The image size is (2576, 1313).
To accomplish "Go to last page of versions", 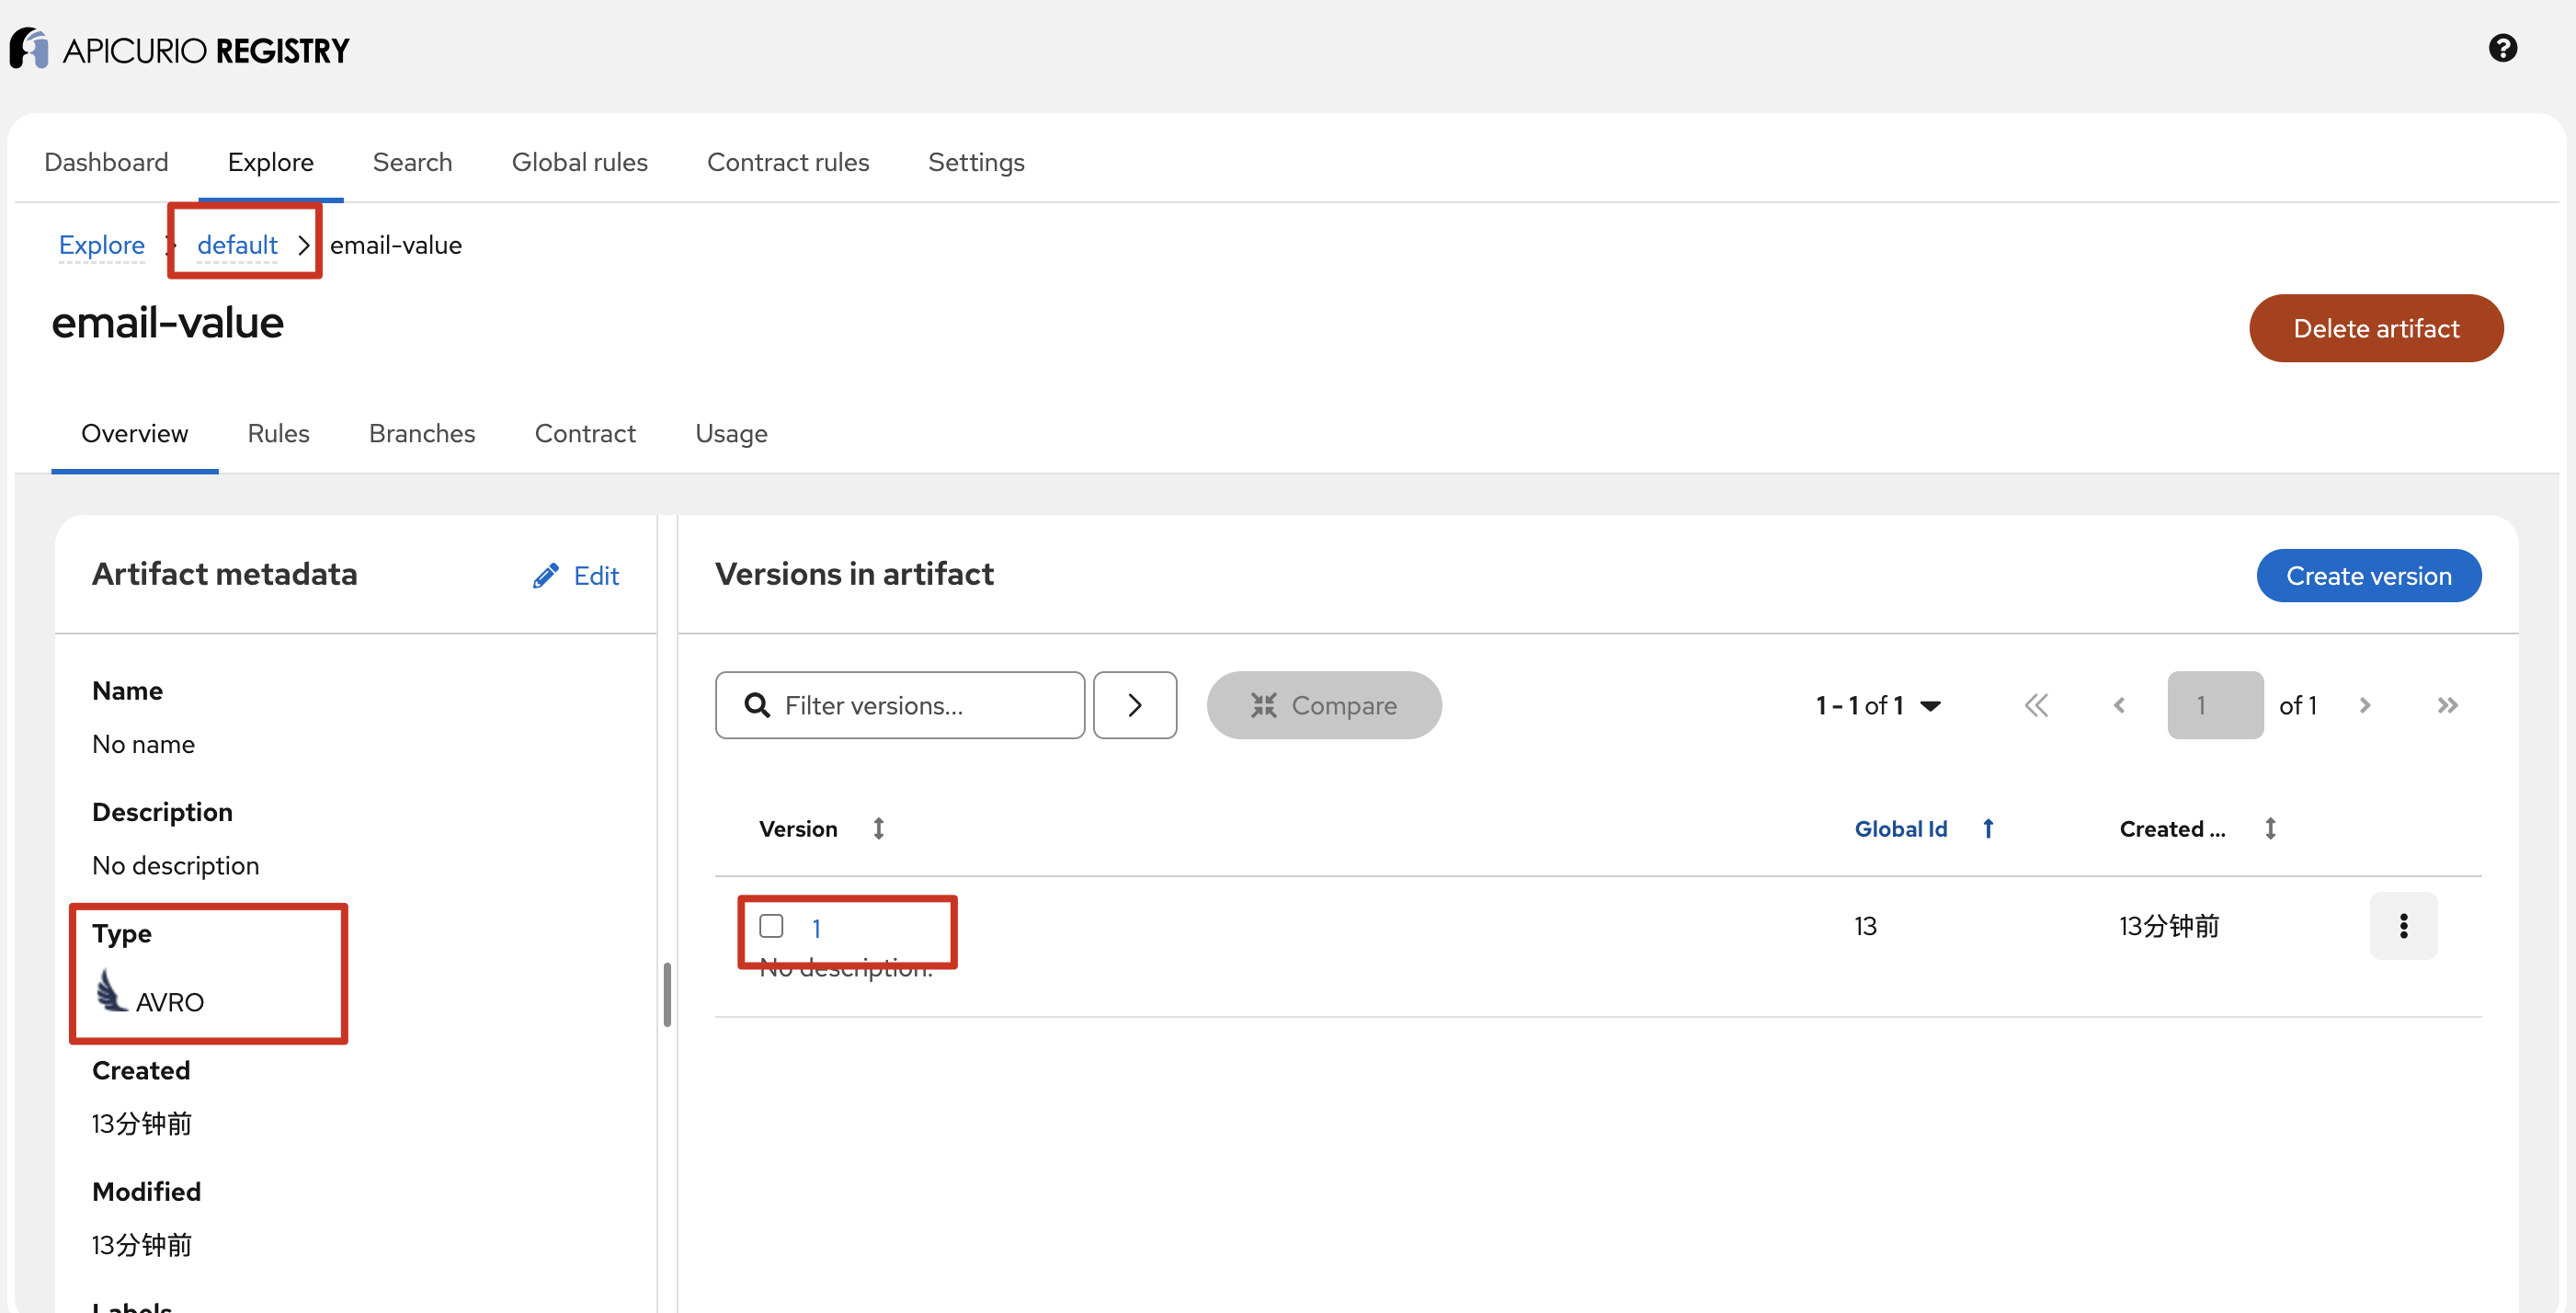I will [x=2447, y=706].
